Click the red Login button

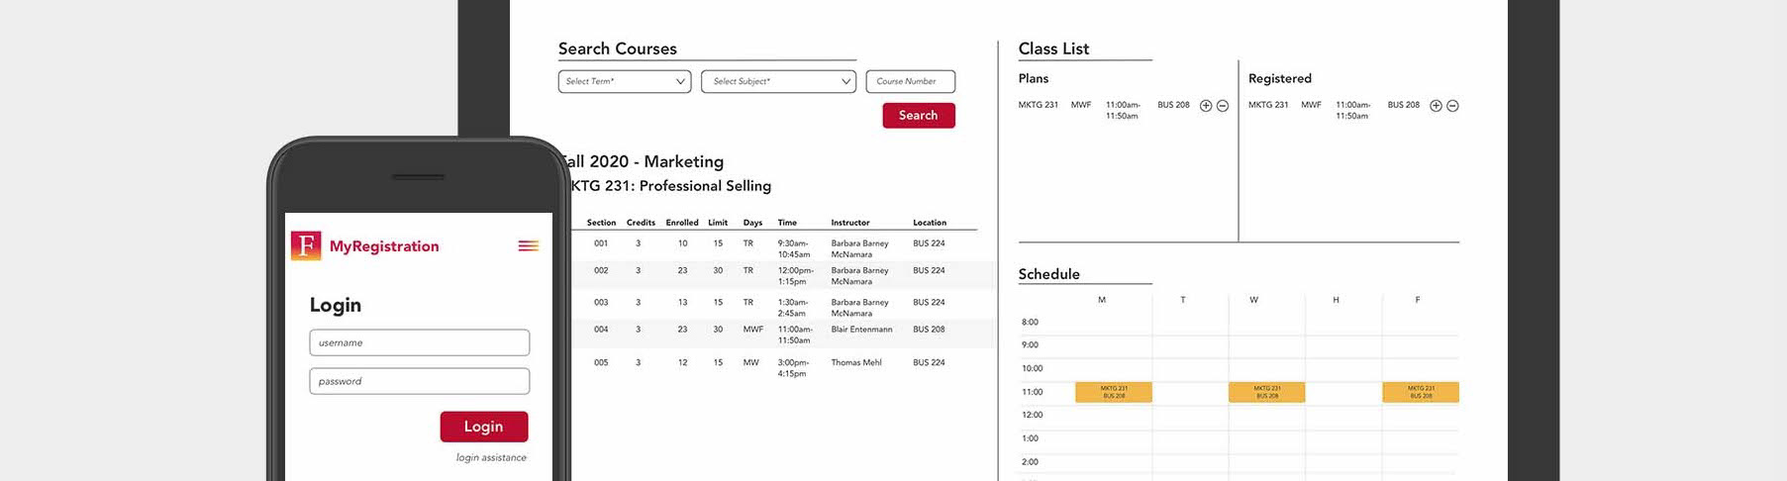point(484,427)
